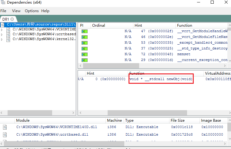Click the __vcrt_GetModuleHandleW import icon
Viewport: 231px width, 149px height.
click(84, 31)
